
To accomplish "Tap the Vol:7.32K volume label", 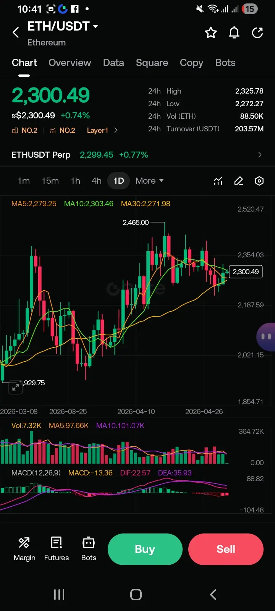I will [26, 425].
